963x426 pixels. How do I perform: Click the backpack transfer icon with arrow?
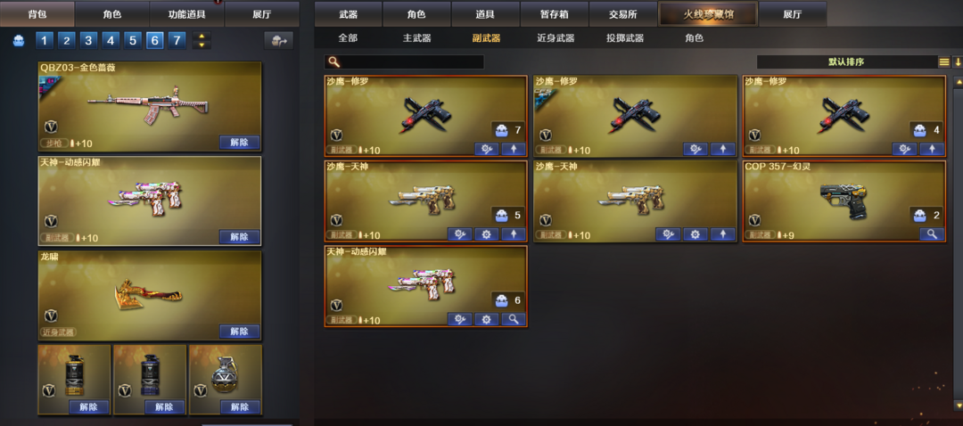pyautogui.click(x=279, y=40)
